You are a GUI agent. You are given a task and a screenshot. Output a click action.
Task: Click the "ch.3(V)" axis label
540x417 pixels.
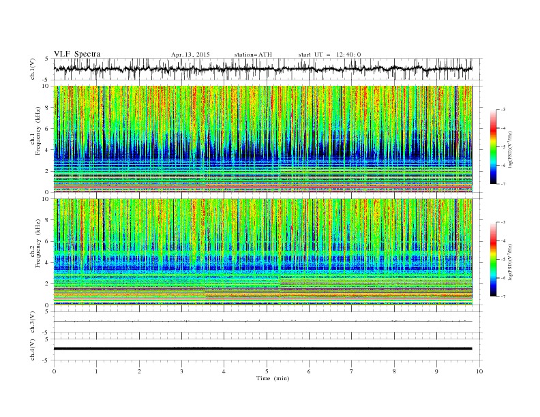click(x=33, y=322)
